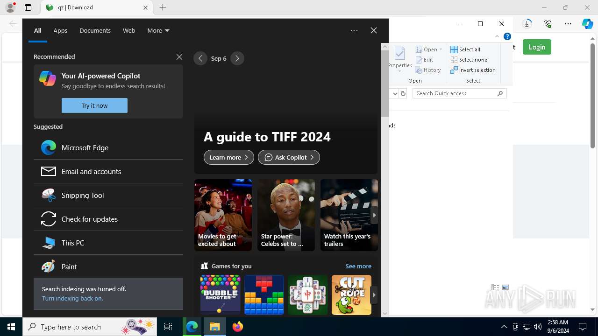598x336 pixels.
Task: Open Bubble Shooter game tile
Action: click(x=220, y=295)
